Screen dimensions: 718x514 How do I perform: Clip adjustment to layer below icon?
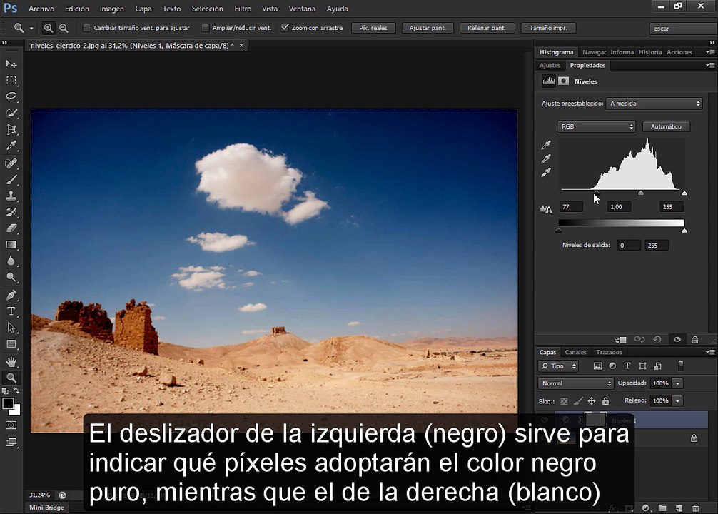tap(621, 340)
